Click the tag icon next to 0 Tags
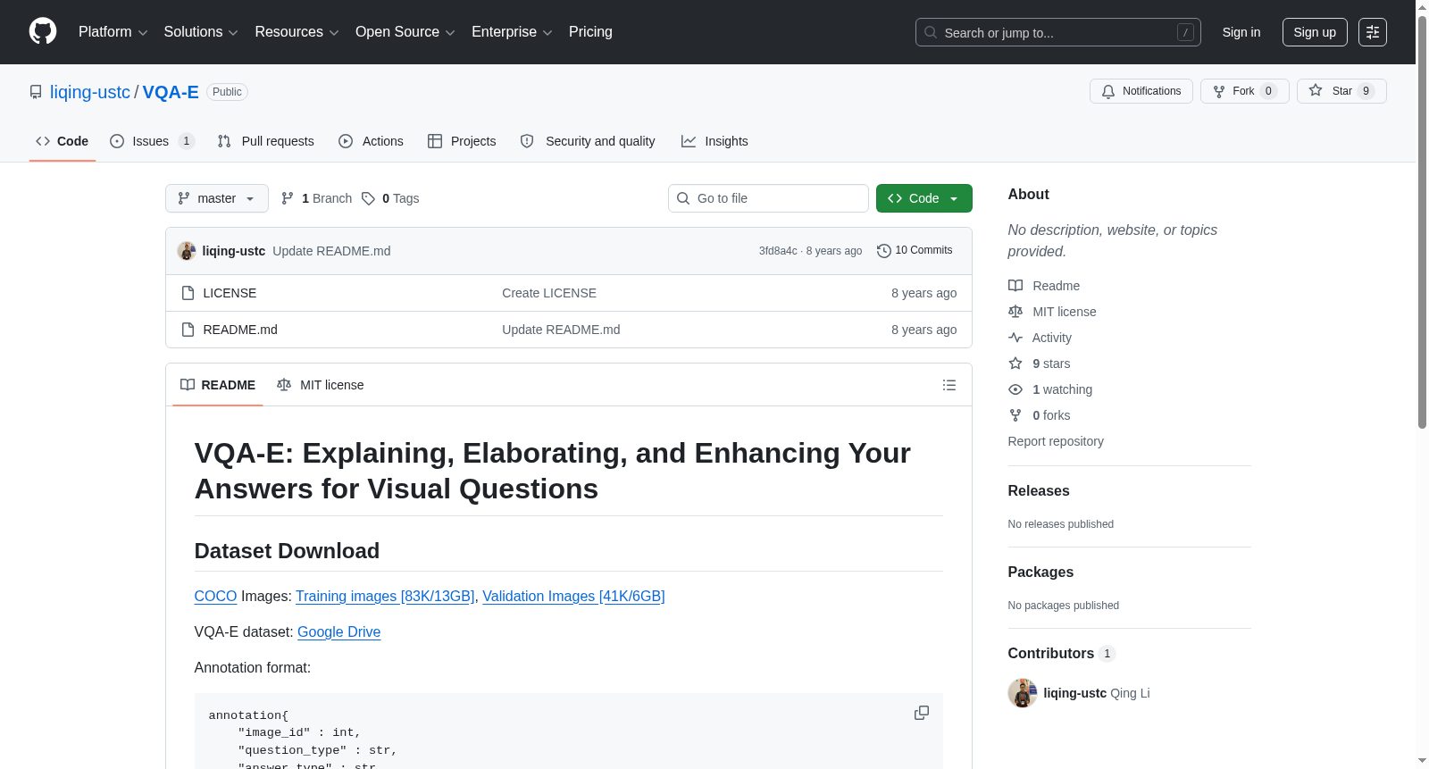 [x=368, y=198]
